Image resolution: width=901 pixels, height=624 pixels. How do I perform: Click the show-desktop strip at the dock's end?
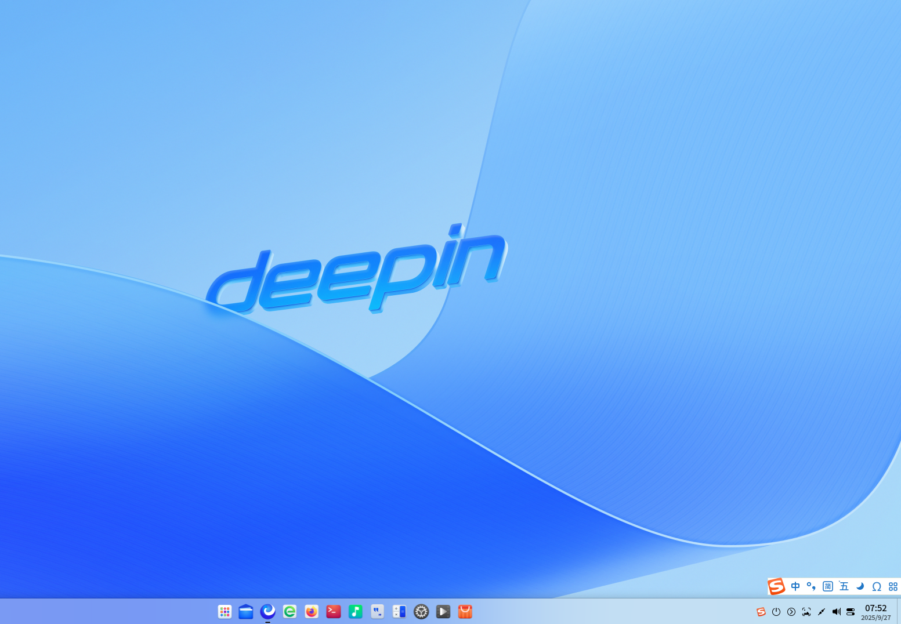click(899, 611)
